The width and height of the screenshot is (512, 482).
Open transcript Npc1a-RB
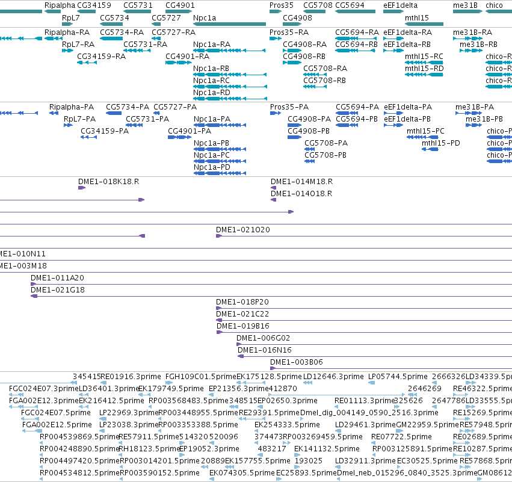click(211, 69)
